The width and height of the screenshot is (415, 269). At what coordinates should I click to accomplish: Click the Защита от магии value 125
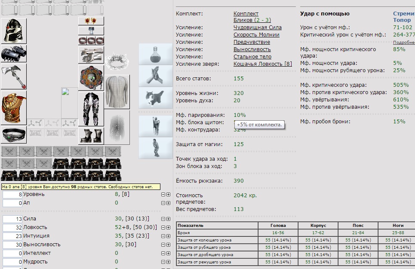click(239, 144)
